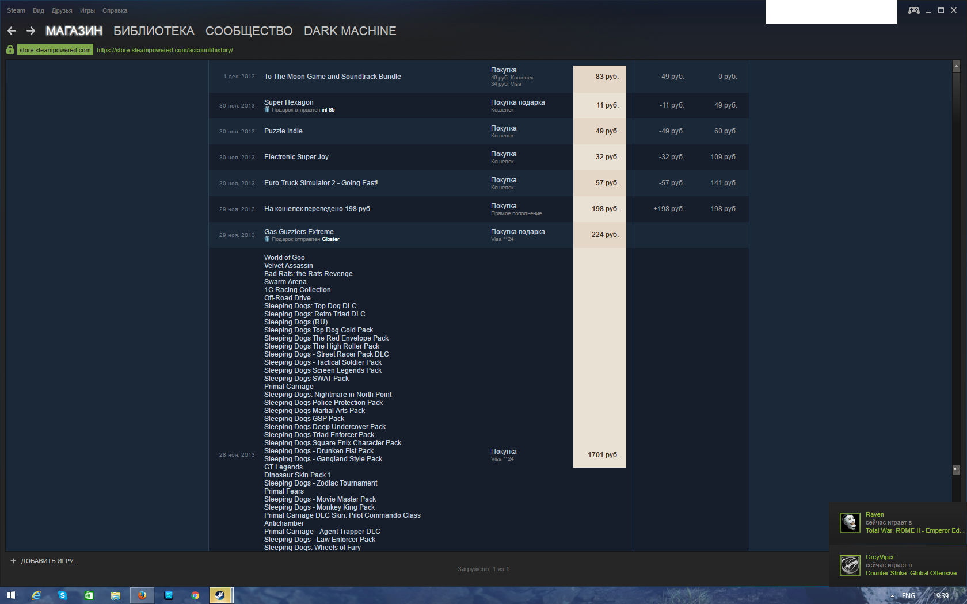Image resolution: width=967 pixels, height=604 pixels.
Task: Open the Super Hexagon purchase entry
Action: coord(289,102)
